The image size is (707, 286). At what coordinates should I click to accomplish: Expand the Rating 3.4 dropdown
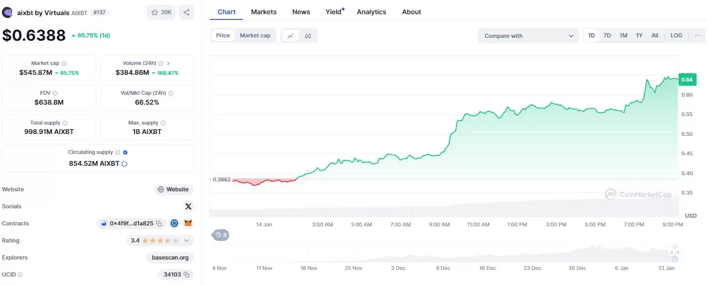(x=186, y=241)
